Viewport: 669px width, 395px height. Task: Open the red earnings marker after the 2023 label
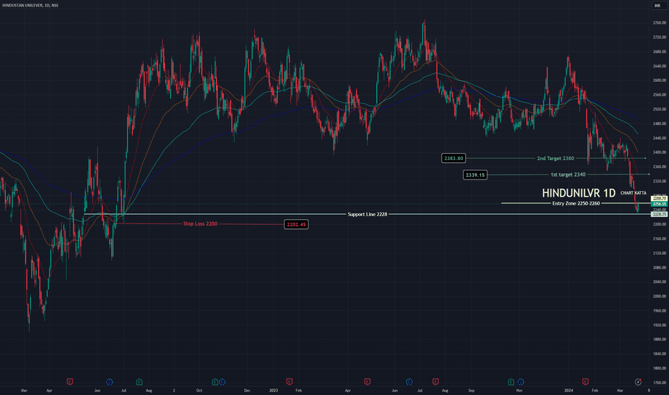(x=289, y=382)
